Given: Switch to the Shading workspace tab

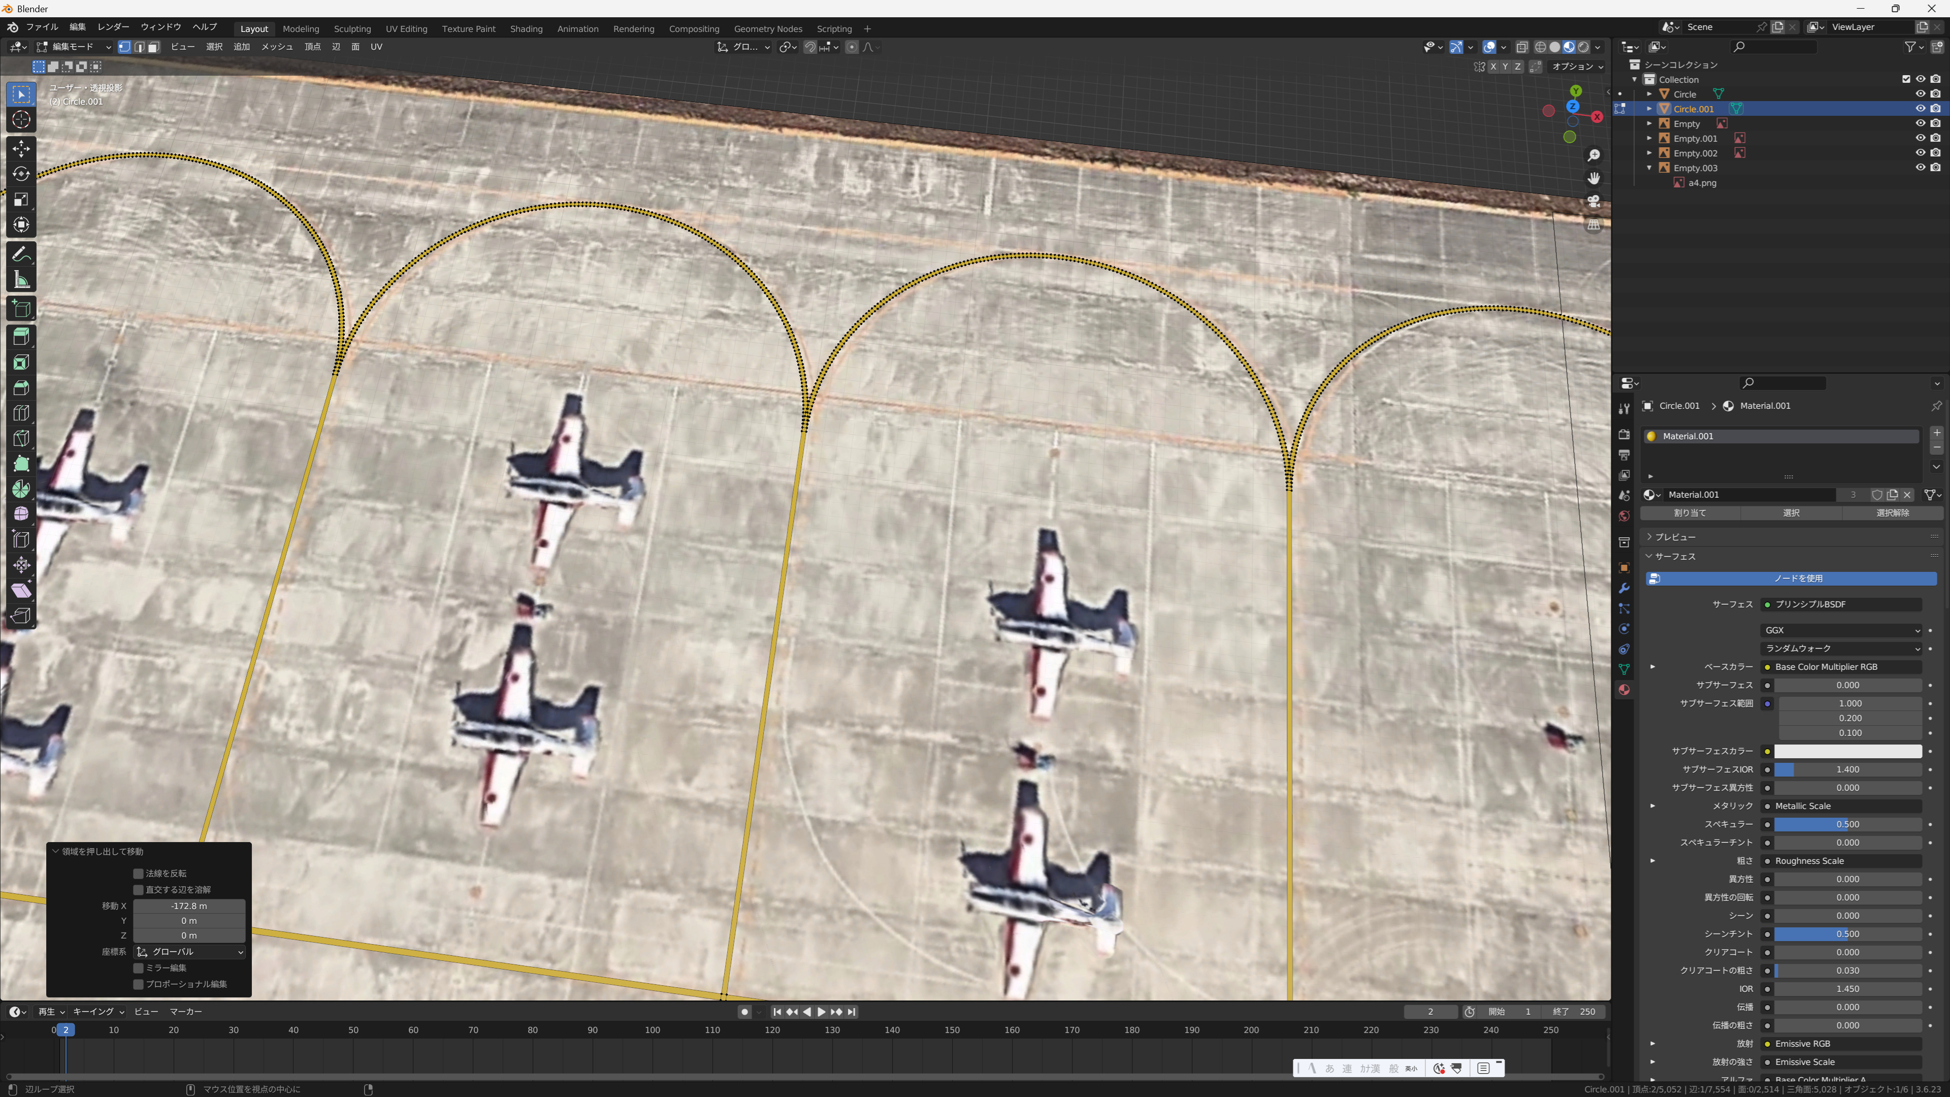Looking at the screenshot, I should 526,29.
